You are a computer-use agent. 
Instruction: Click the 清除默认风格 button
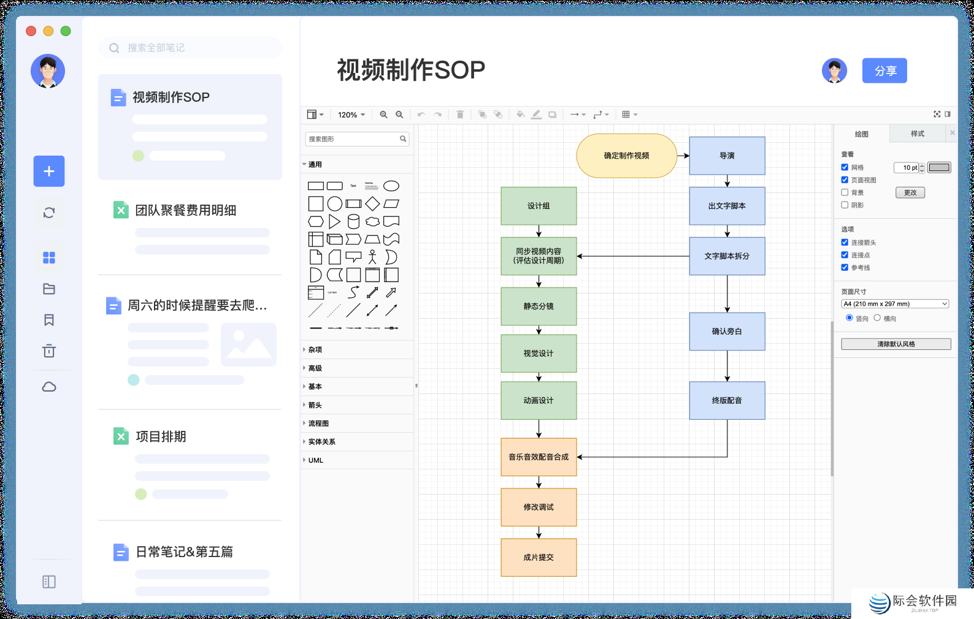coord(895,344)
